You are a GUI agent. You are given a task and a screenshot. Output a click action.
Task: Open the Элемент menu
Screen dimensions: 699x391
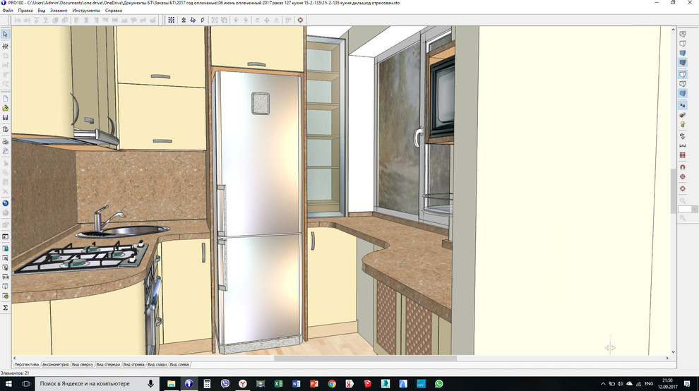click(59, 11)
